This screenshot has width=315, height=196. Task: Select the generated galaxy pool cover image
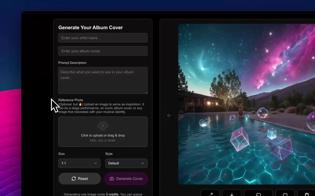point(246,104)
